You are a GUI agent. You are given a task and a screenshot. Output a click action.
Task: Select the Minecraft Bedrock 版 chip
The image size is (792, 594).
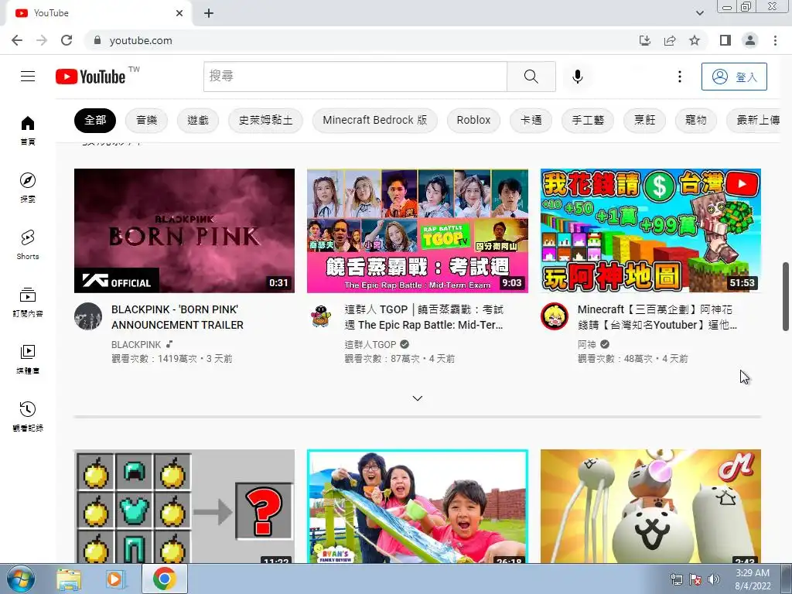(375, 120)
